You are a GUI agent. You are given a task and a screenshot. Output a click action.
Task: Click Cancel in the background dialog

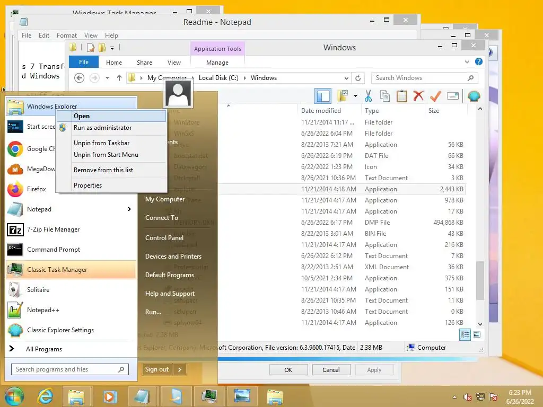click(331, 369)
